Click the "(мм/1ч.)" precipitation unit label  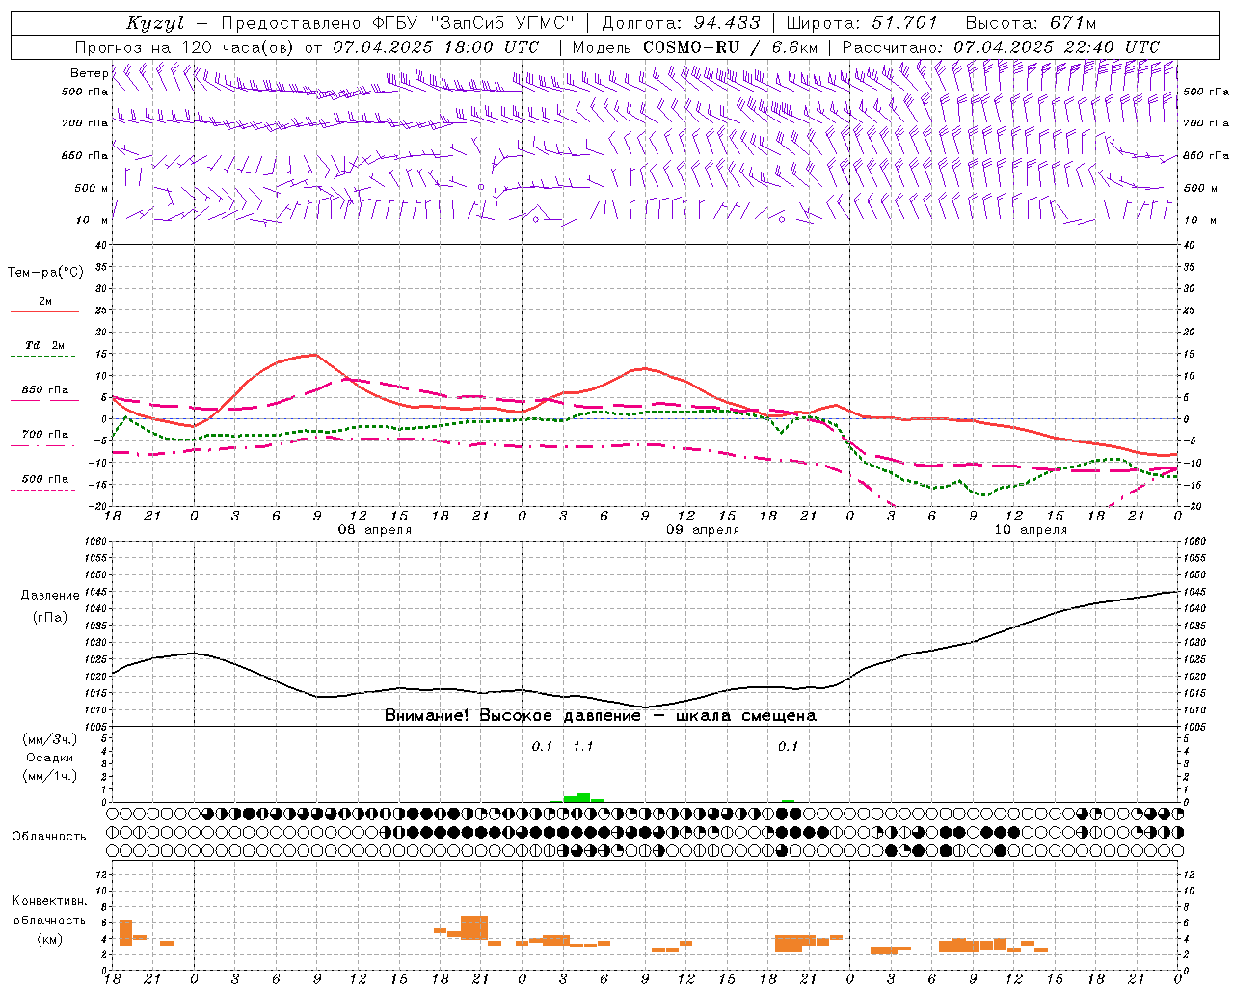click(49, 776)
